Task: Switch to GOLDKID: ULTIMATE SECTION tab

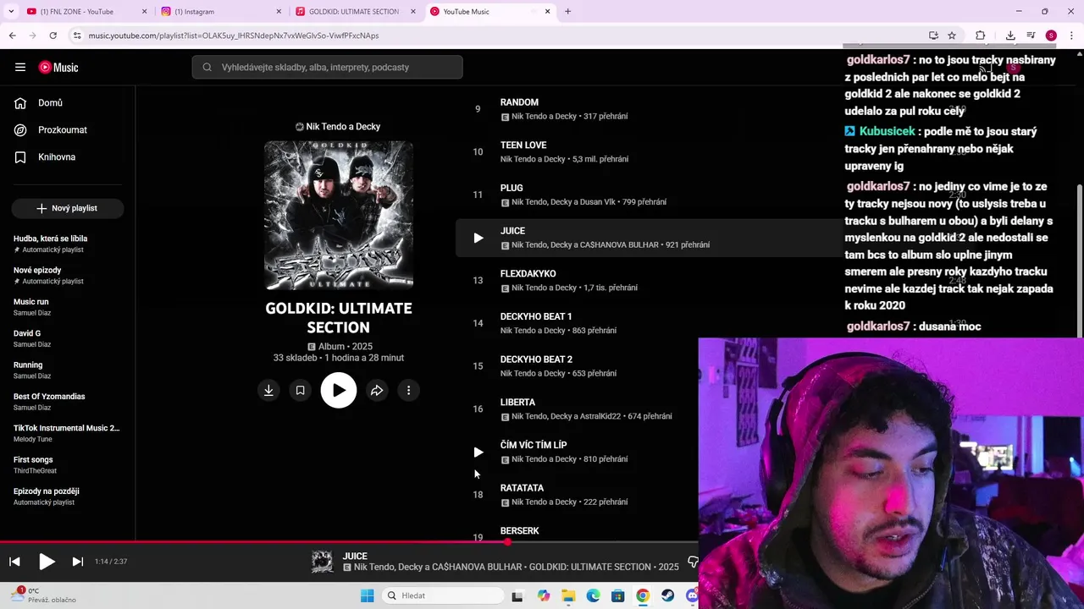Action: [354, 12]
